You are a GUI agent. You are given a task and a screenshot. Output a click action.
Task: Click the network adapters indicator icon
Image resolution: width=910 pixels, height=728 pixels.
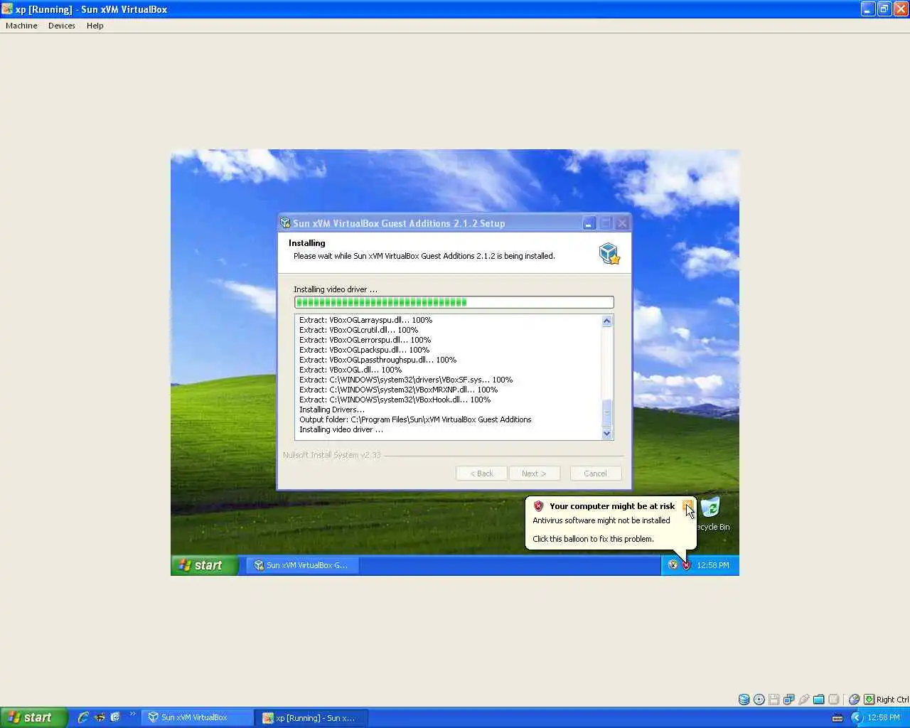(x=789, y=700)
